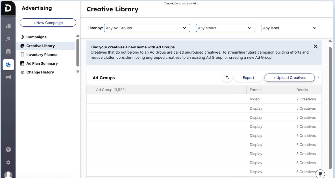This screenshot has width=335, height=178.
Task: Open the Any label dropdown
Action: (290, 28)
